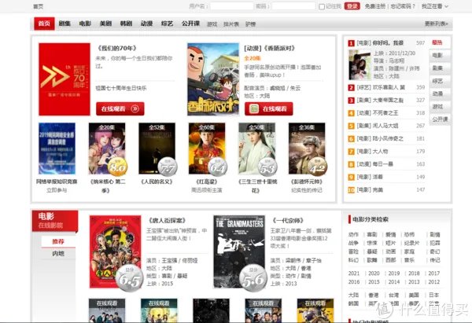Open the 《彭德怀元帅》 poster
Screen dimensions: 472x323
click(x=307, y=149)
